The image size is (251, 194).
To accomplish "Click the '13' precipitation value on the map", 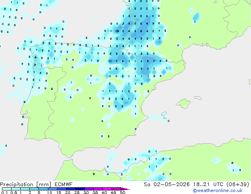I will click(117, 31).
